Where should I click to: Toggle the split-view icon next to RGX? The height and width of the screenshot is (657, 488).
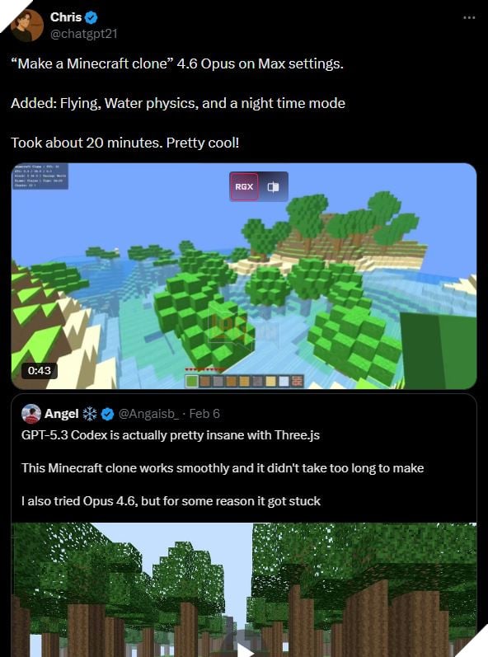(x=274, y=186)
